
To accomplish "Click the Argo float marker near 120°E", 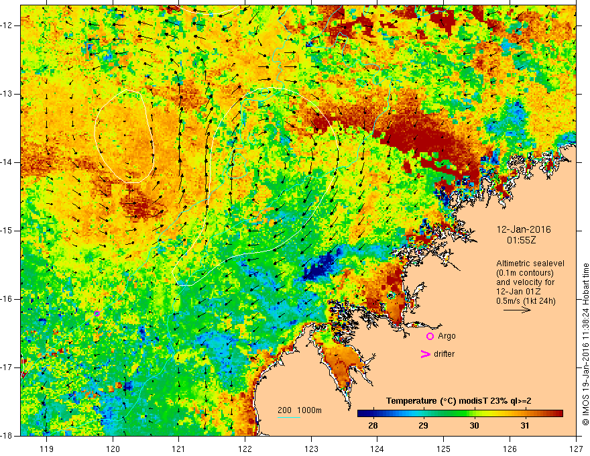I will click(97, 313).
